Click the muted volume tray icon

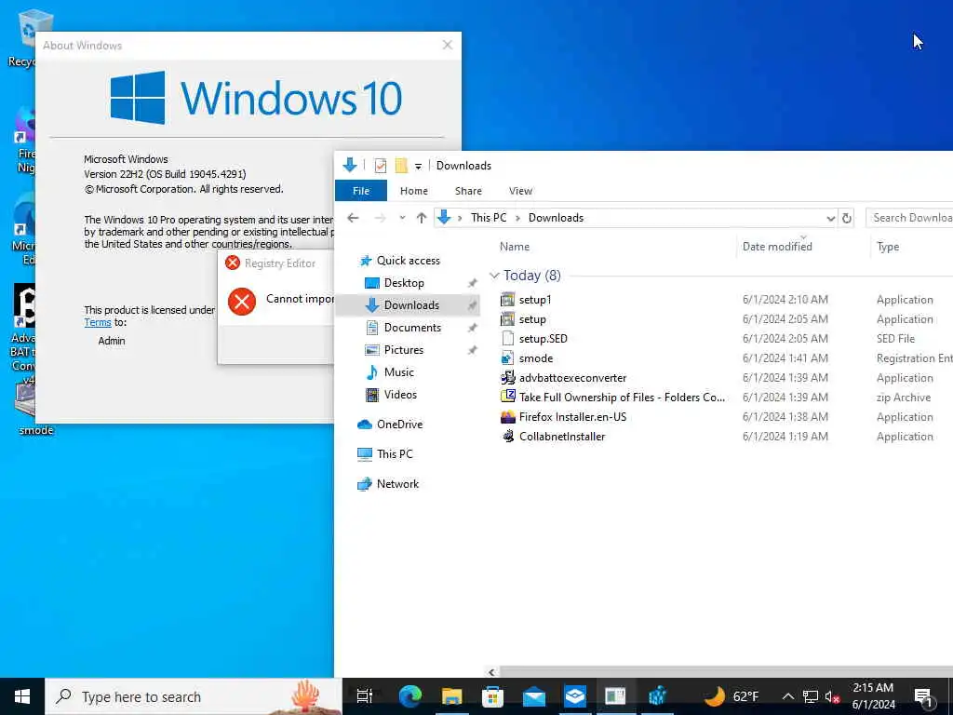click(832, 696)
